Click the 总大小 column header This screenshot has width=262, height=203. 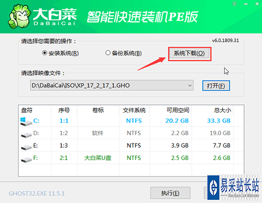222,110
